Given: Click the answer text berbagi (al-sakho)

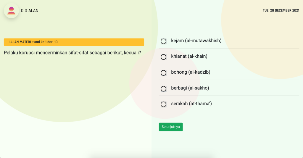Looking at the screenshot, I should tap(190, 88).
